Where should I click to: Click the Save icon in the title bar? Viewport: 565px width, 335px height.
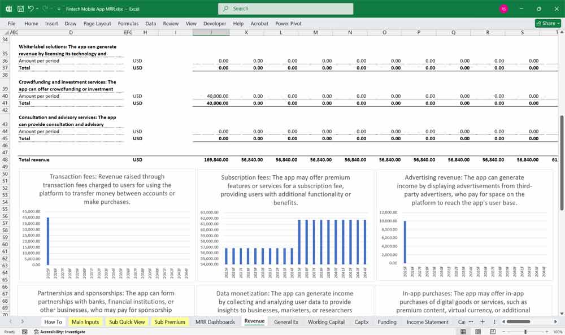click(x=20, y=9)
